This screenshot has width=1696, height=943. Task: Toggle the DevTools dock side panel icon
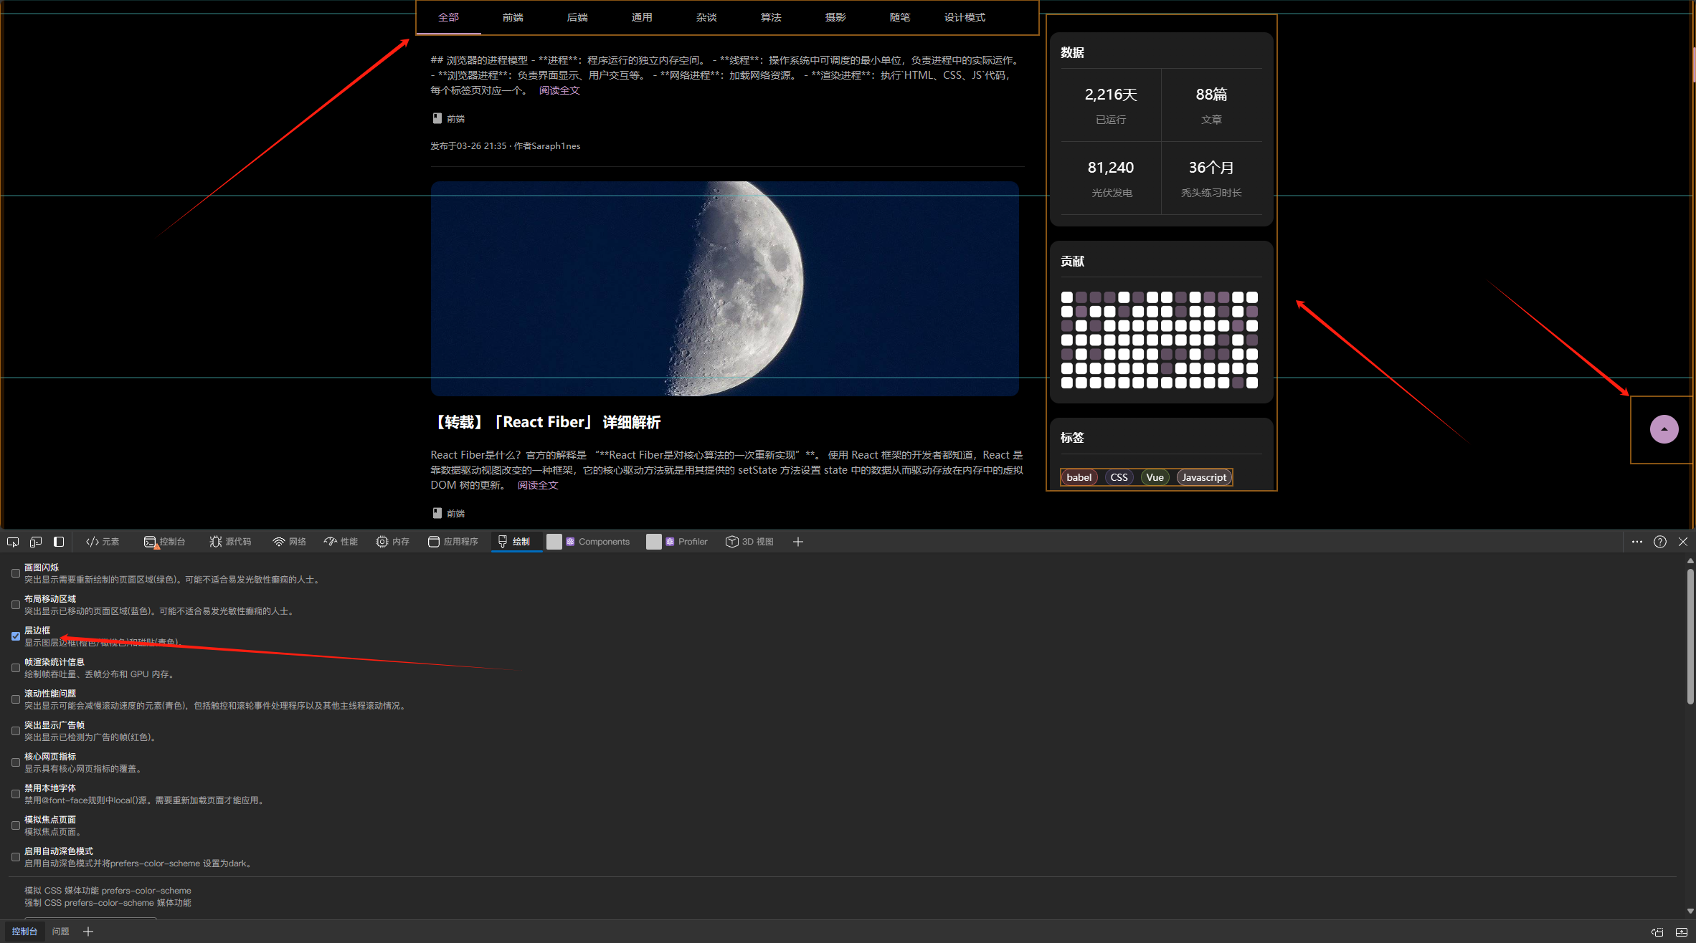(x=59, y=542)
